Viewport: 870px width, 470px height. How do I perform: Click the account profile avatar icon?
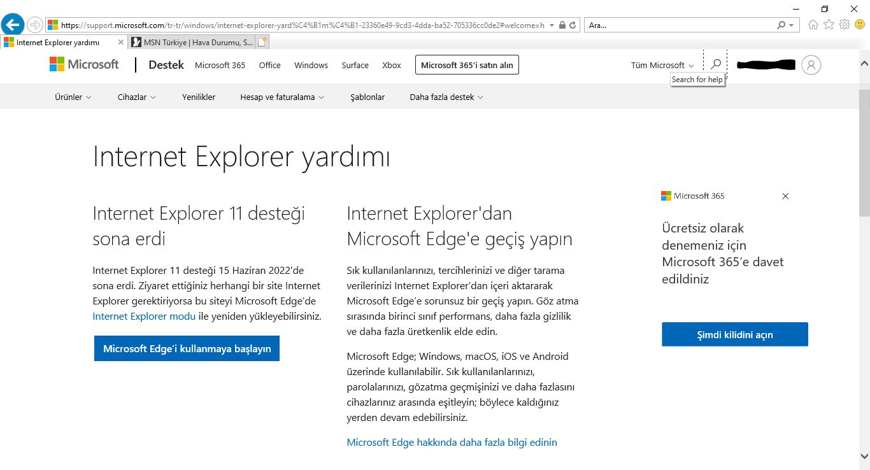(811, 65)
